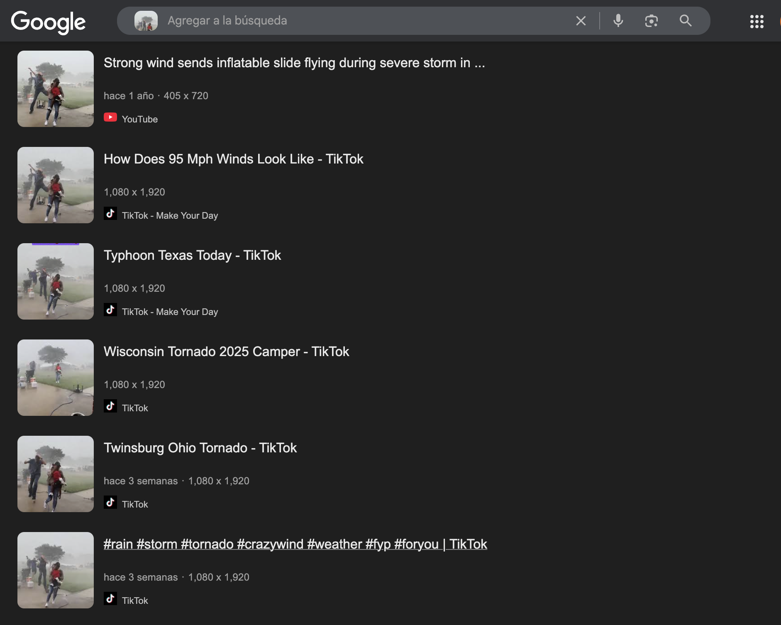Click TikTok icon under Wisconsin Tornado result
This screenshot has height=625, width=781.
(110, 406)
